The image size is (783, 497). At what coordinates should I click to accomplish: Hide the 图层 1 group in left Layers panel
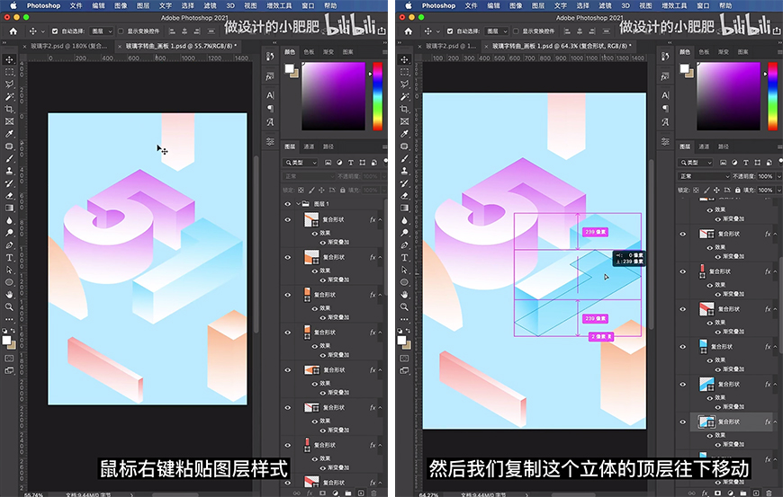coord(288,204)
